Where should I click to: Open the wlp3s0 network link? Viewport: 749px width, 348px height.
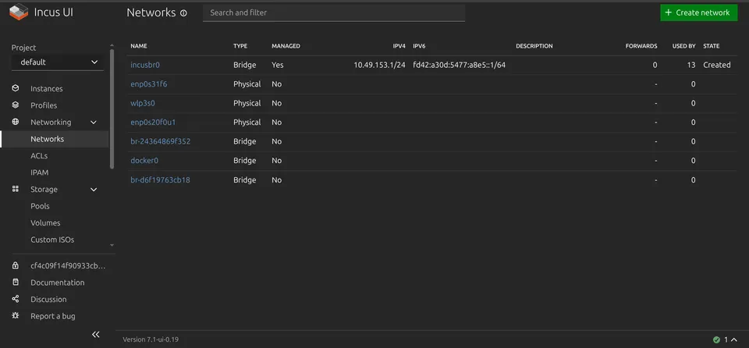click(142, 103)
